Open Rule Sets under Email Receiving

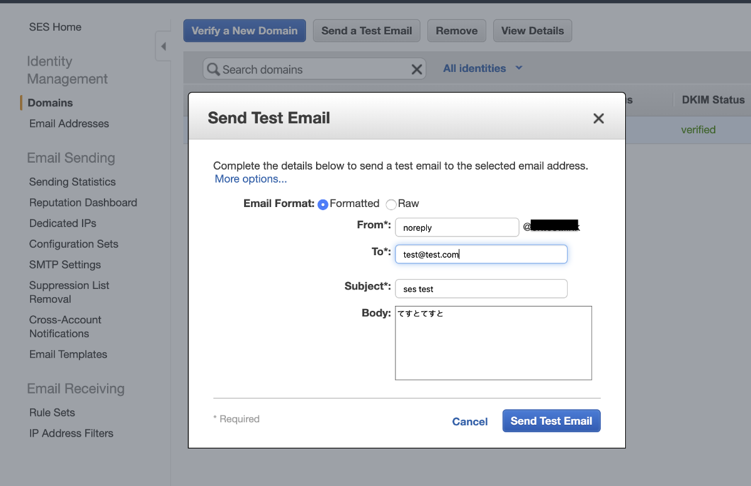pos(52,413)
